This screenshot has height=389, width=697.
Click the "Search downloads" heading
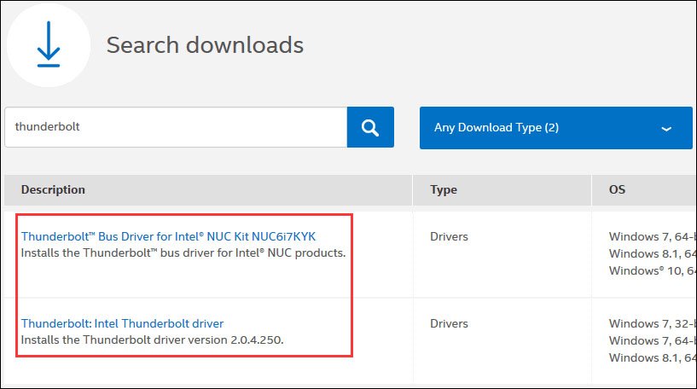point(205,44)
